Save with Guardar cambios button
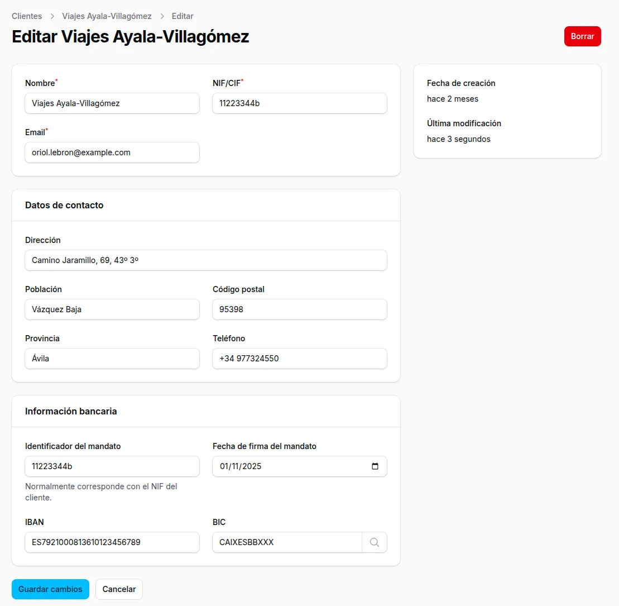The height and width of the screenshot is (606, 619). [51, 589]
